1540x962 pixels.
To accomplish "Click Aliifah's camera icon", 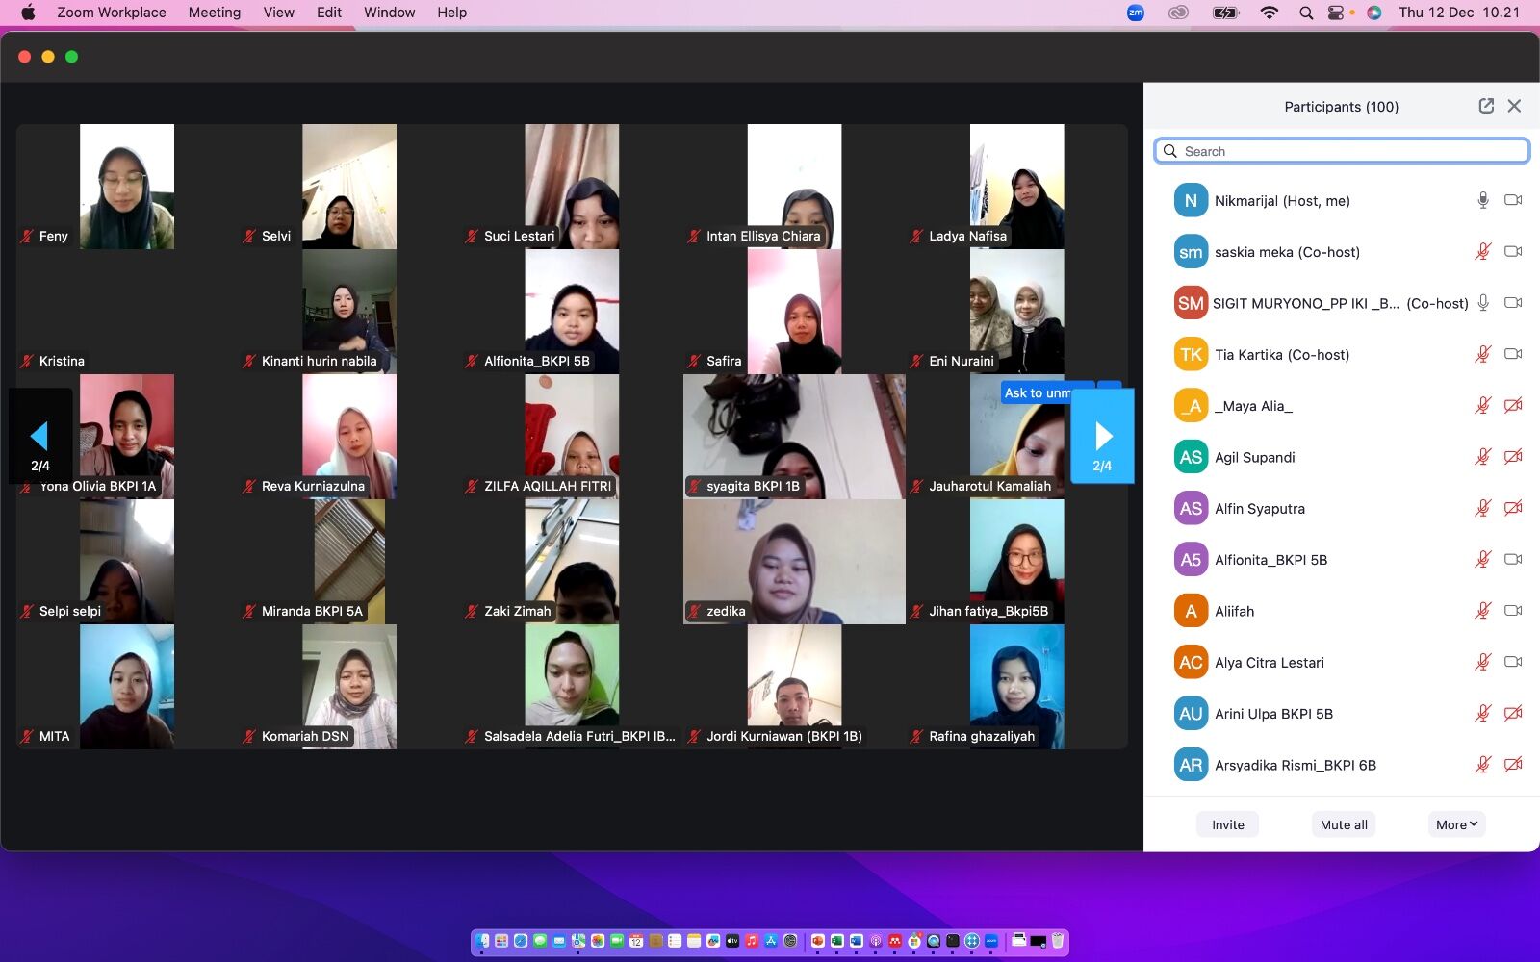I will [1513, 611].
